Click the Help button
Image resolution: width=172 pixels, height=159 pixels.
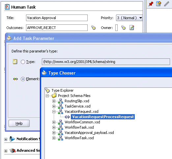[x=19, y=123]
